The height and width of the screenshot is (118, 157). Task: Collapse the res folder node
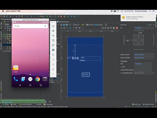click(5, 39)
